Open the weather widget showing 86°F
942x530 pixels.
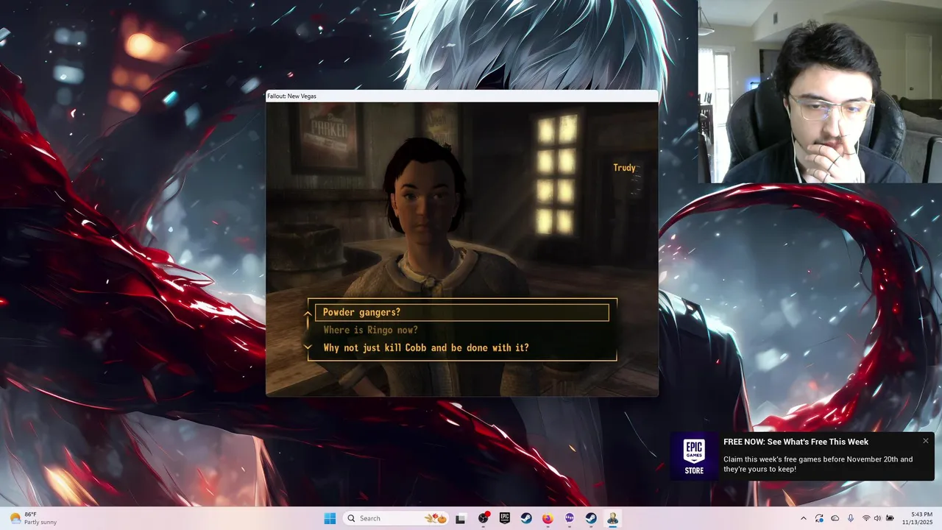33,518
